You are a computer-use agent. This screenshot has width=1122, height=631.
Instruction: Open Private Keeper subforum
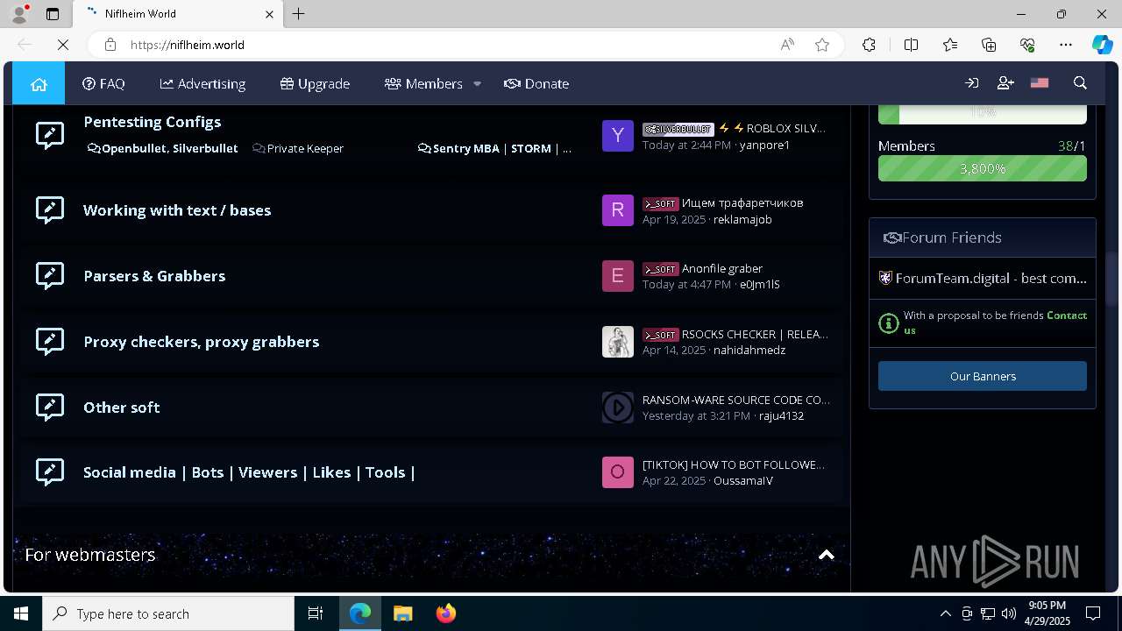click(x=298, y=148)
